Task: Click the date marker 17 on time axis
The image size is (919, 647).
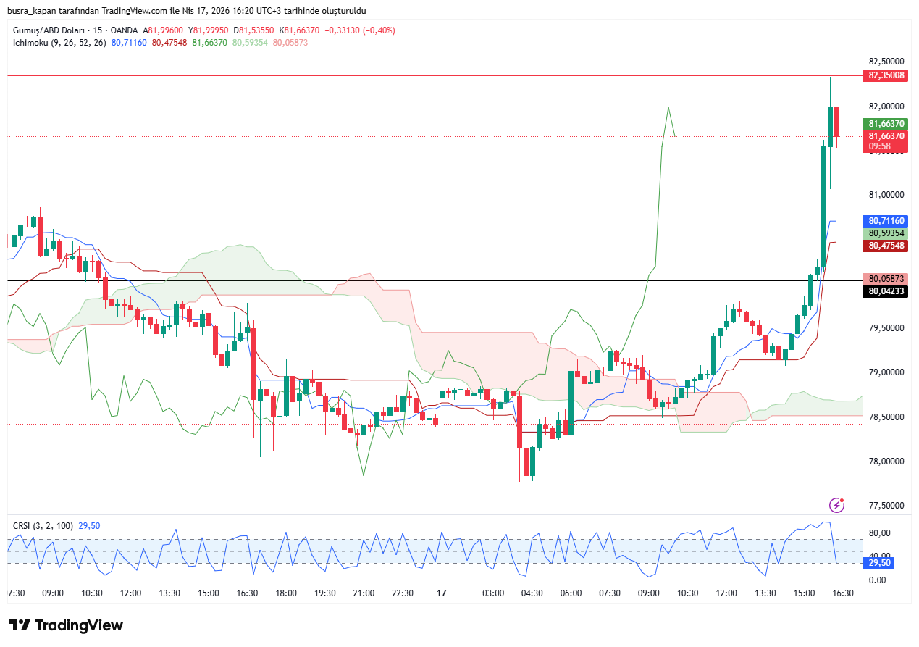Action: [x=441, y=593]
